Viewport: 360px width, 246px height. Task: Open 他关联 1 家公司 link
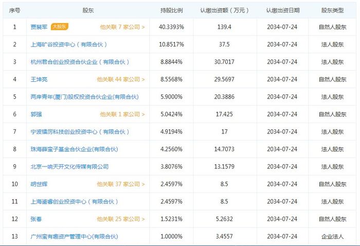tap(122, 114)
